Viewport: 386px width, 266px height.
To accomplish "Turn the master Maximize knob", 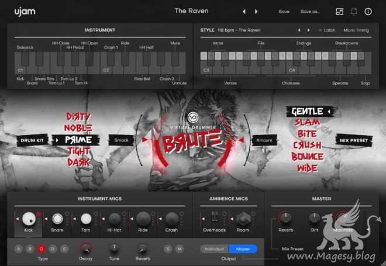I will 342,218.
